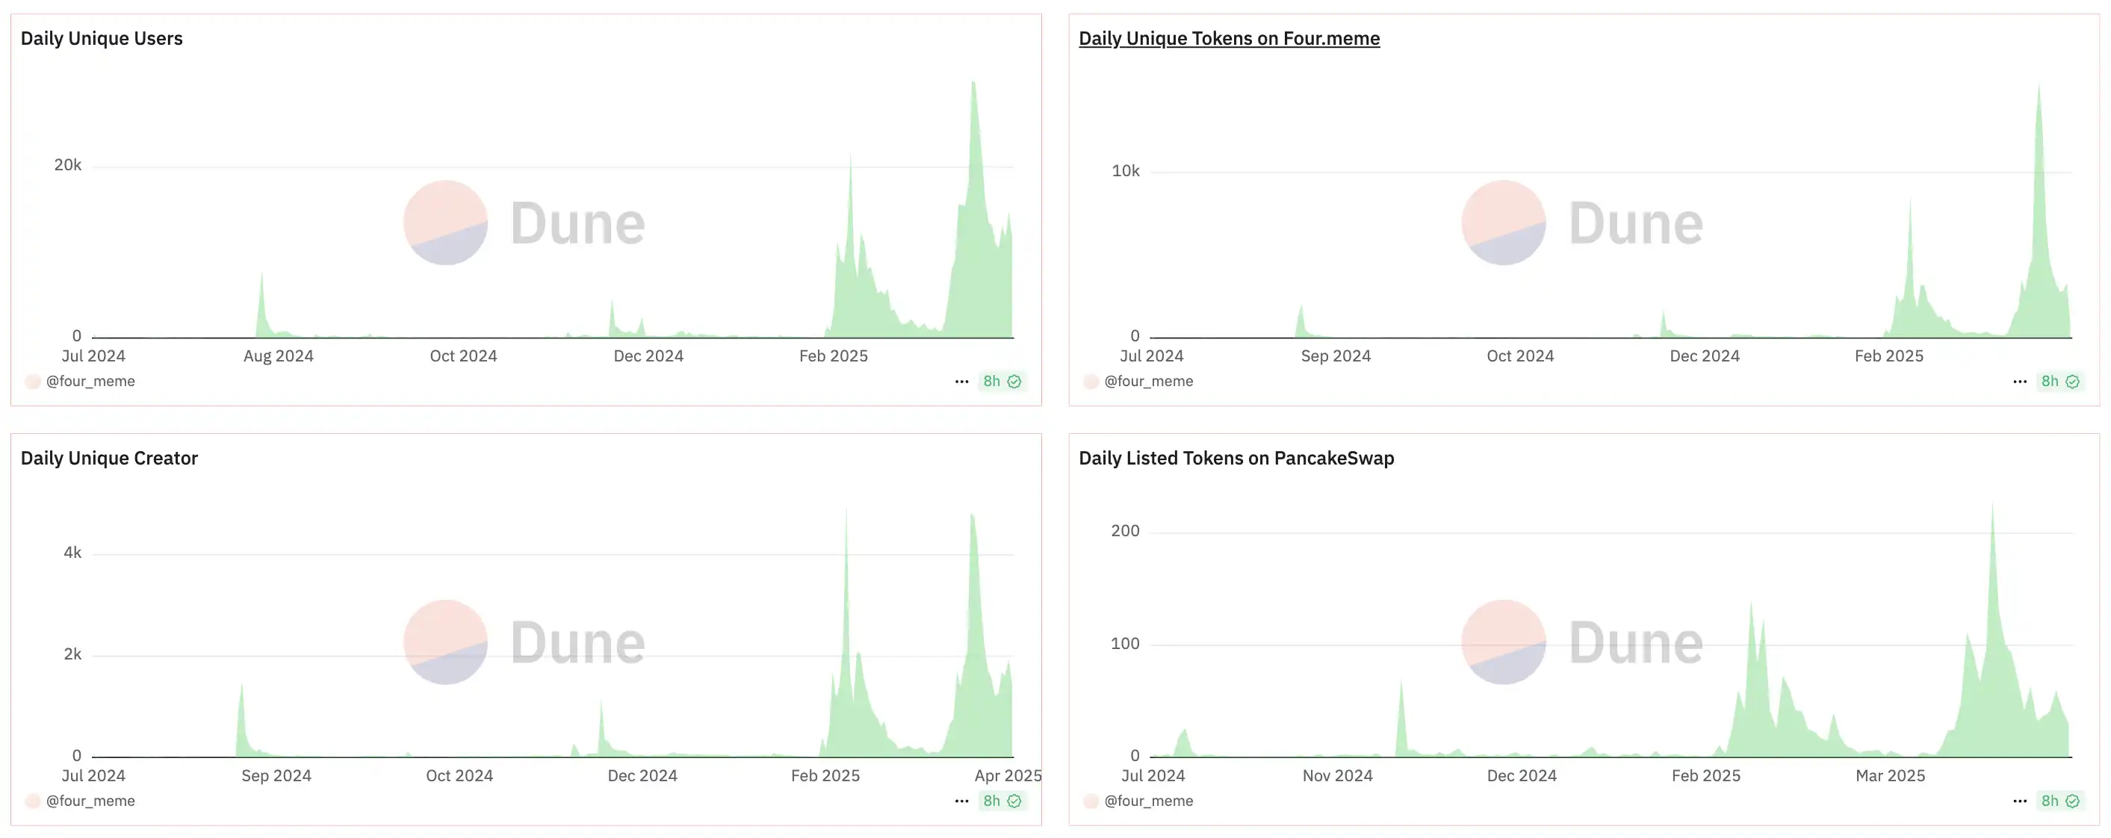Click the four_meme avatar under Daily Unique Users
This screenshot has width=2111, height=838.
[x=33, y=381]
